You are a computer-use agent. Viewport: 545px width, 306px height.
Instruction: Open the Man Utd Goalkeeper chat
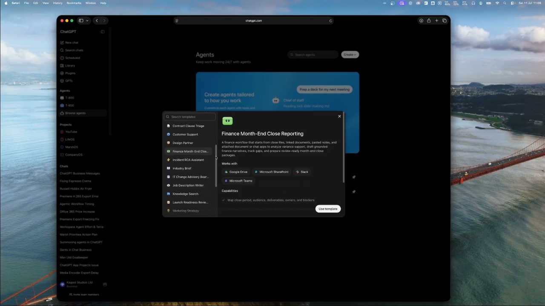coord(74,258)
